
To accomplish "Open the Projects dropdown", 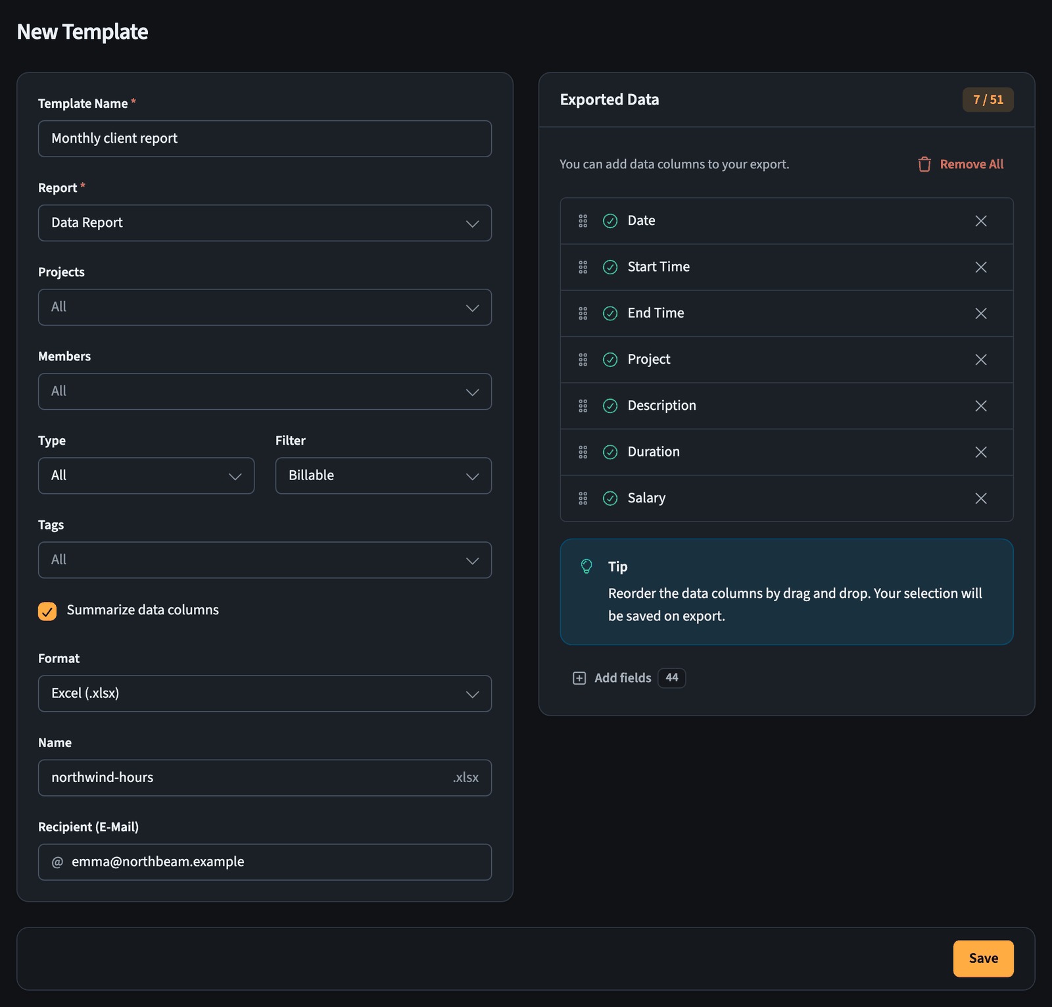I will click(265, 307).
